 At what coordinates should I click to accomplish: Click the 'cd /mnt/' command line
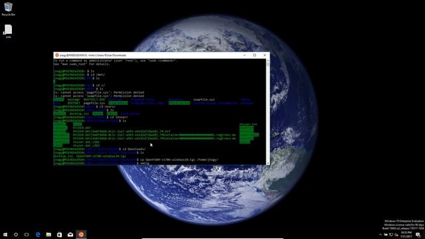click(x=98, y=75)
